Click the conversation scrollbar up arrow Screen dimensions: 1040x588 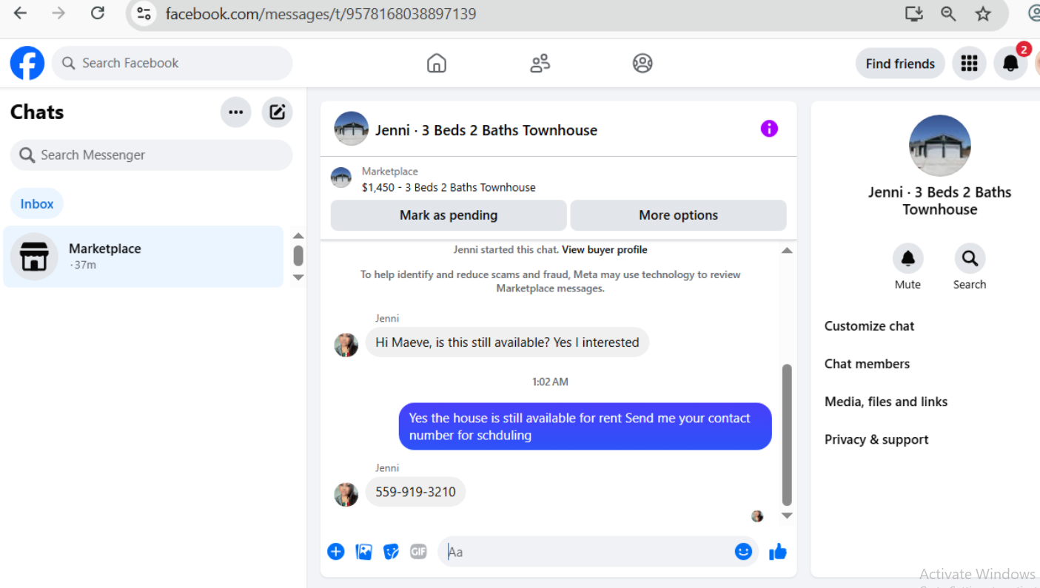pyautogui.click(x=787, y=251)
